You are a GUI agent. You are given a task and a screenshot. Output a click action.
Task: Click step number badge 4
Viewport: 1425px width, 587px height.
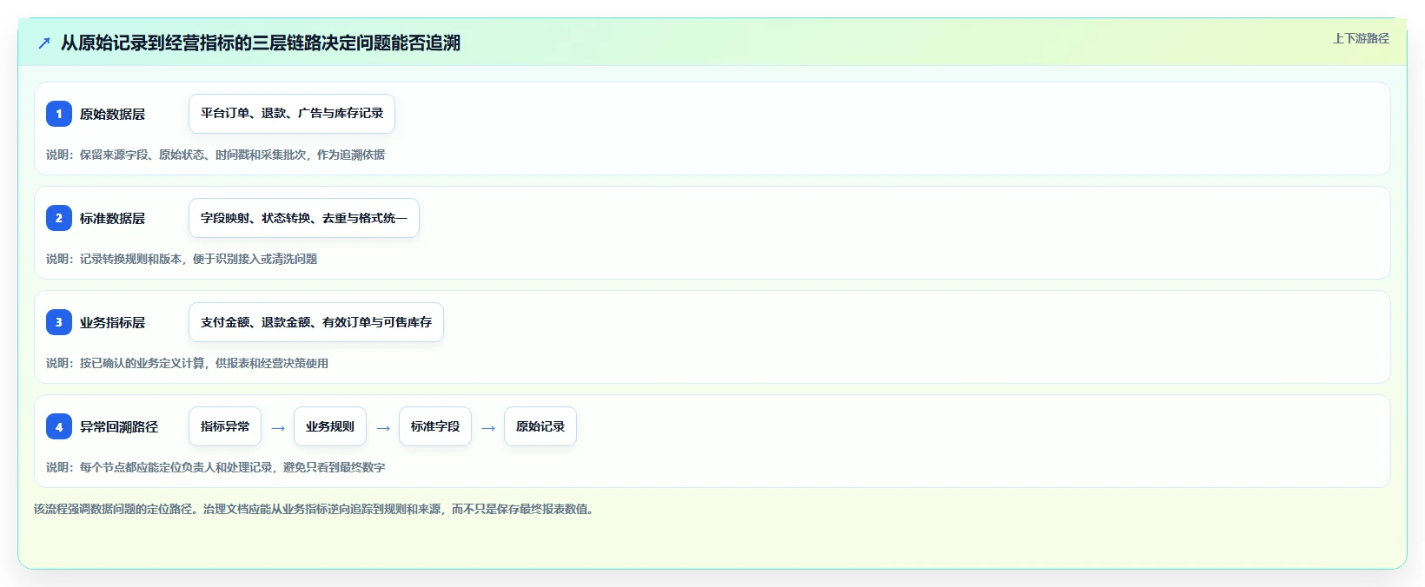coord(59,426)
